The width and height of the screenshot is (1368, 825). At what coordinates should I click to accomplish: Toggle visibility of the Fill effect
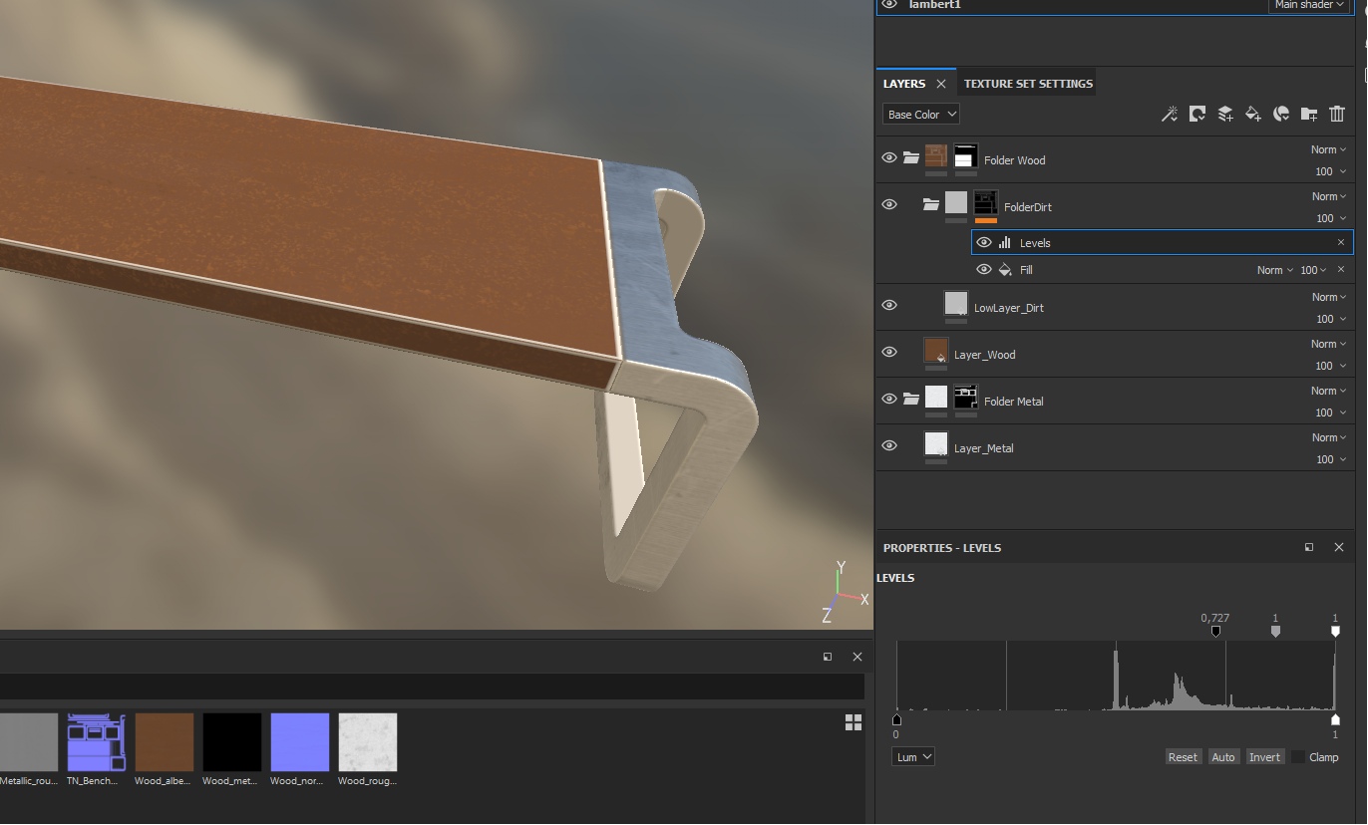pos(984,269)
